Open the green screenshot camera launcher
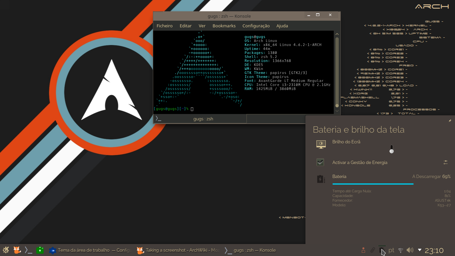455x256 pixels. (40, 250)
